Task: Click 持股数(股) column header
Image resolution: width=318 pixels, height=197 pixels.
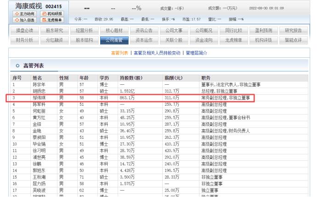Action: (x=131, y=78)
